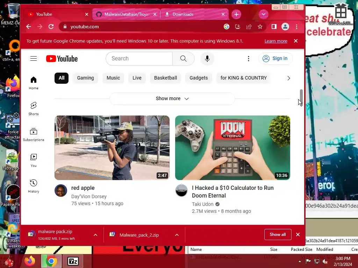The height and width of the screenshot is (268, 358).
Task: Open the Chrome profile avatar
Action: tap(285, 27)
